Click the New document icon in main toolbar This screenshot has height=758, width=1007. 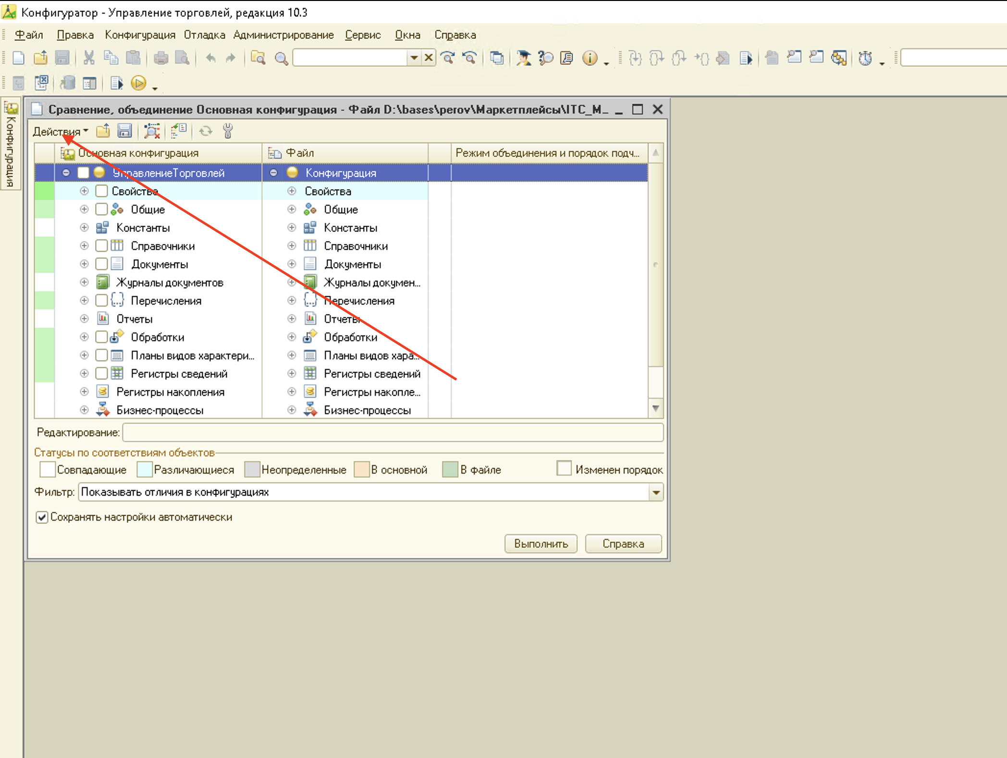coord(18,58)
